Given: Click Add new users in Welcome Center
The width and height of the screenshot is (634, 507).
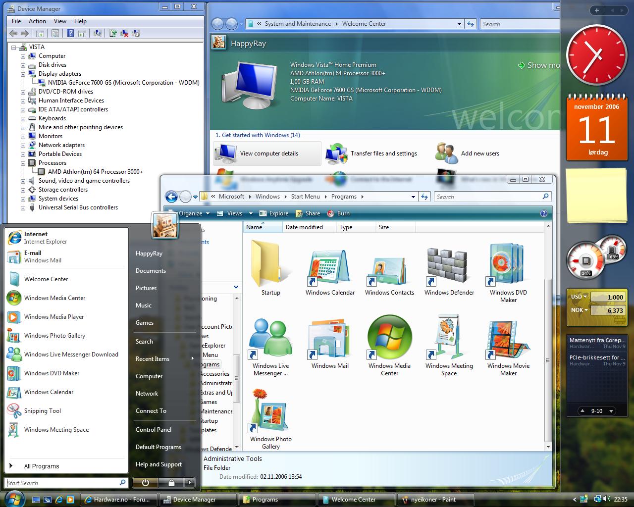Looking at the screenshot, I should pyautogui.click(x=468, y=153).
